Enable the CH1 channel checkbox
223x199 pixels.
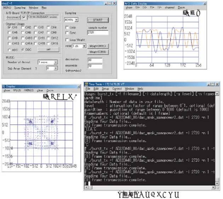[9, 27]
